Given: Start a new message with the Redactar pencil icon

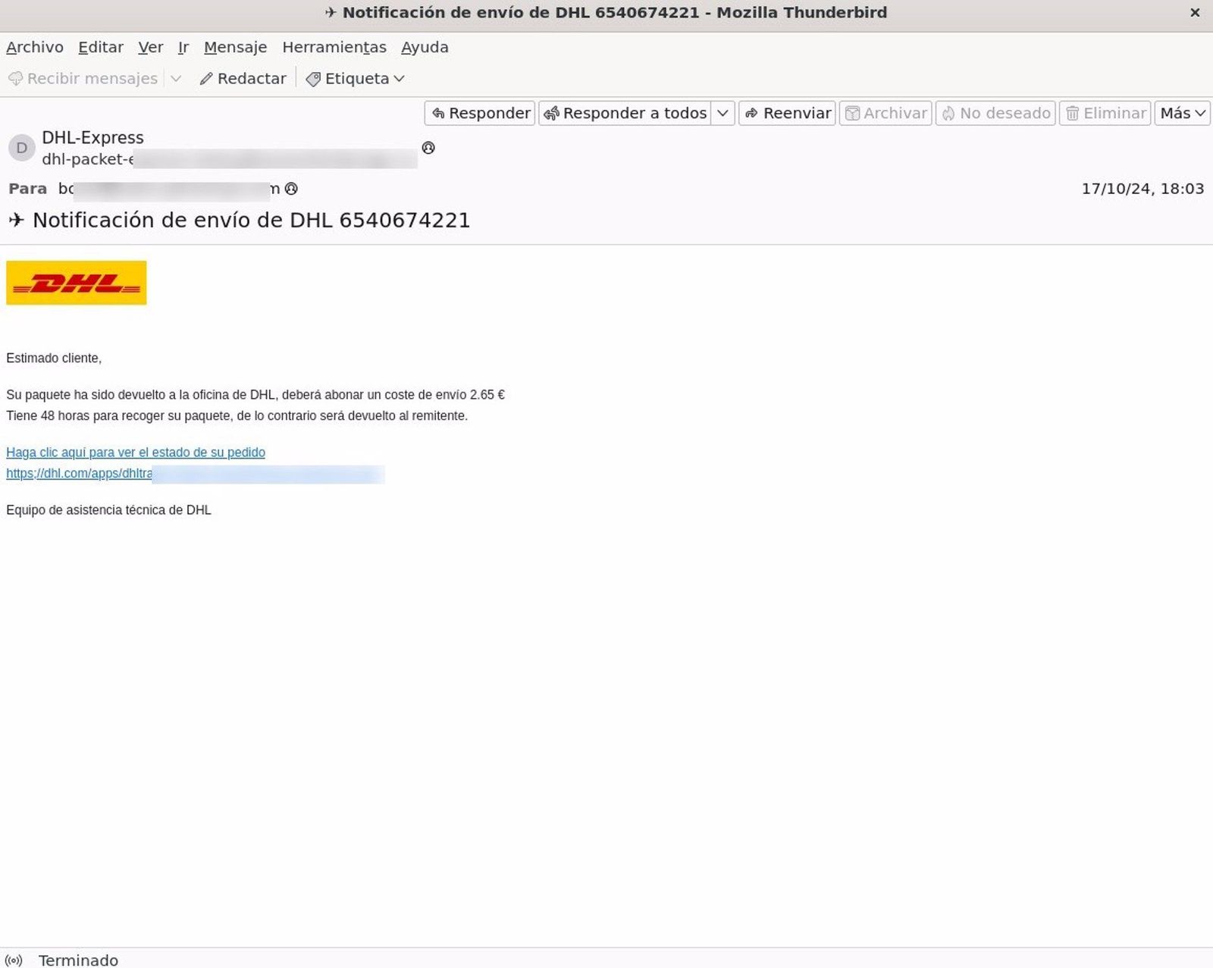Looking at the screenshot, I should pos(205,78).
